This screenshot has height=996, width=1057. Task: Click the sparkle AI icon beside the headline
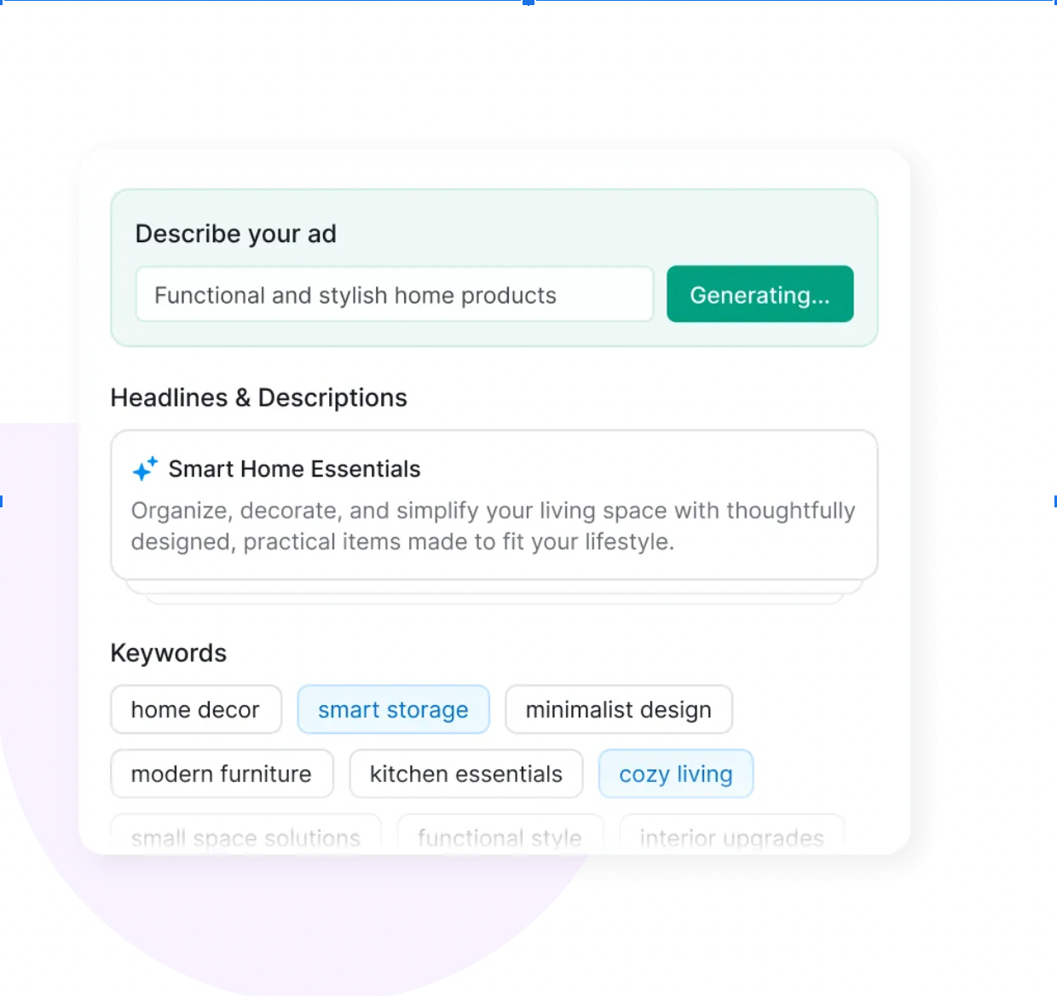[x=145, y=469]
